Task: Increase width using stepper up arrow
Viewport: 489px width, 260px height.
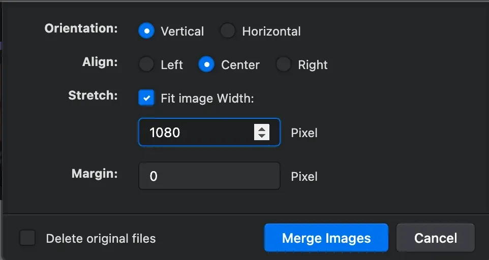Action: [262, 128]
